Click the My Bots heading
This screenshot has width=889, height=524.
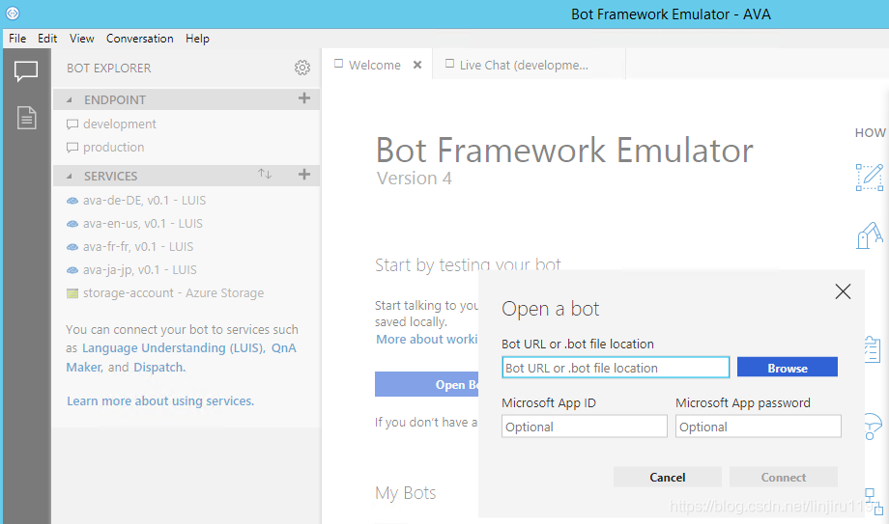406,493
